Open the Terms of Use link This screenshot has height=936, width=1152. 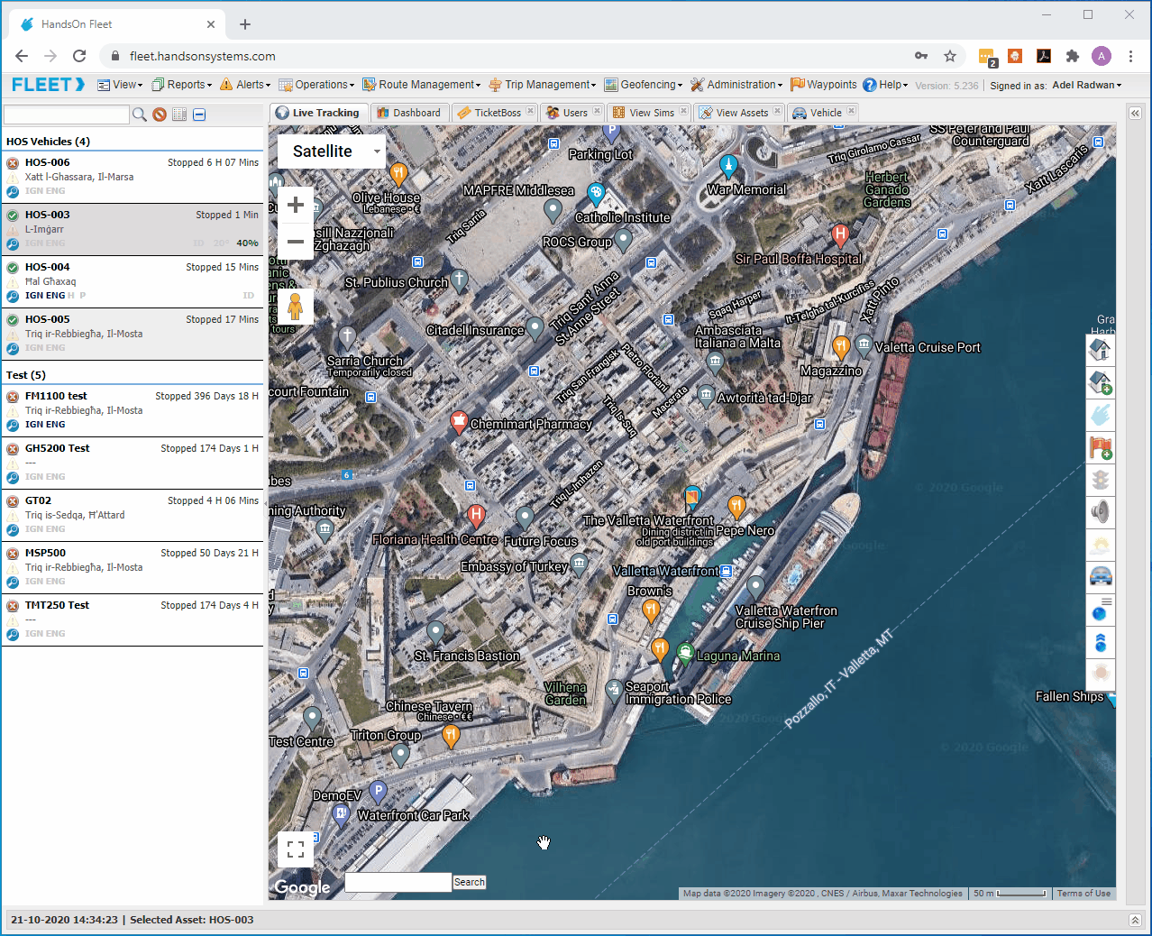click(x=1083, y=894)
